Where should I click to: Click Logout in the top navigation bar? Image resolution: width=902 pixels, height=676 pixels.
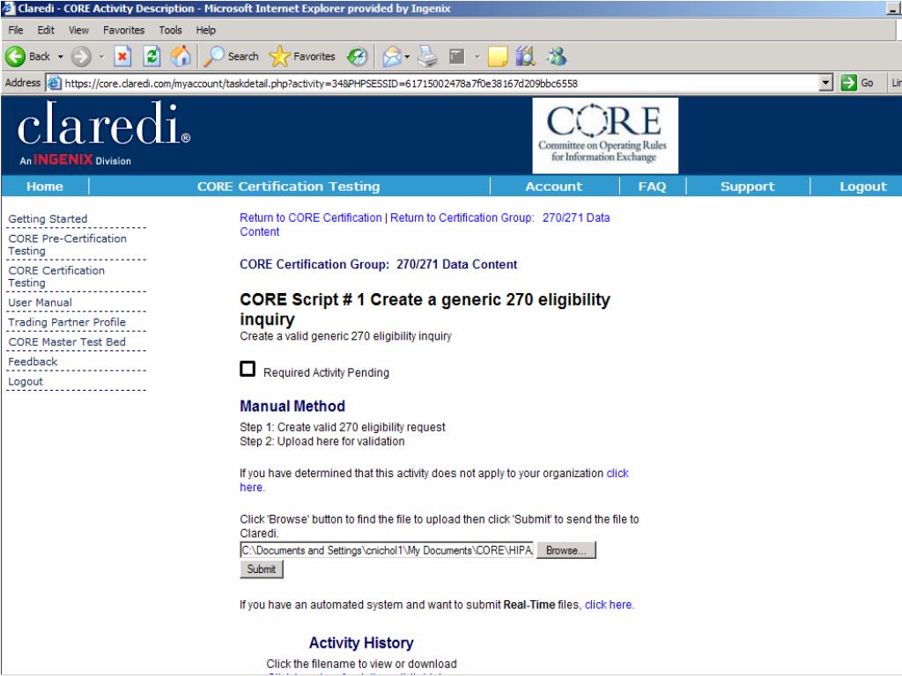coord(863,187)
